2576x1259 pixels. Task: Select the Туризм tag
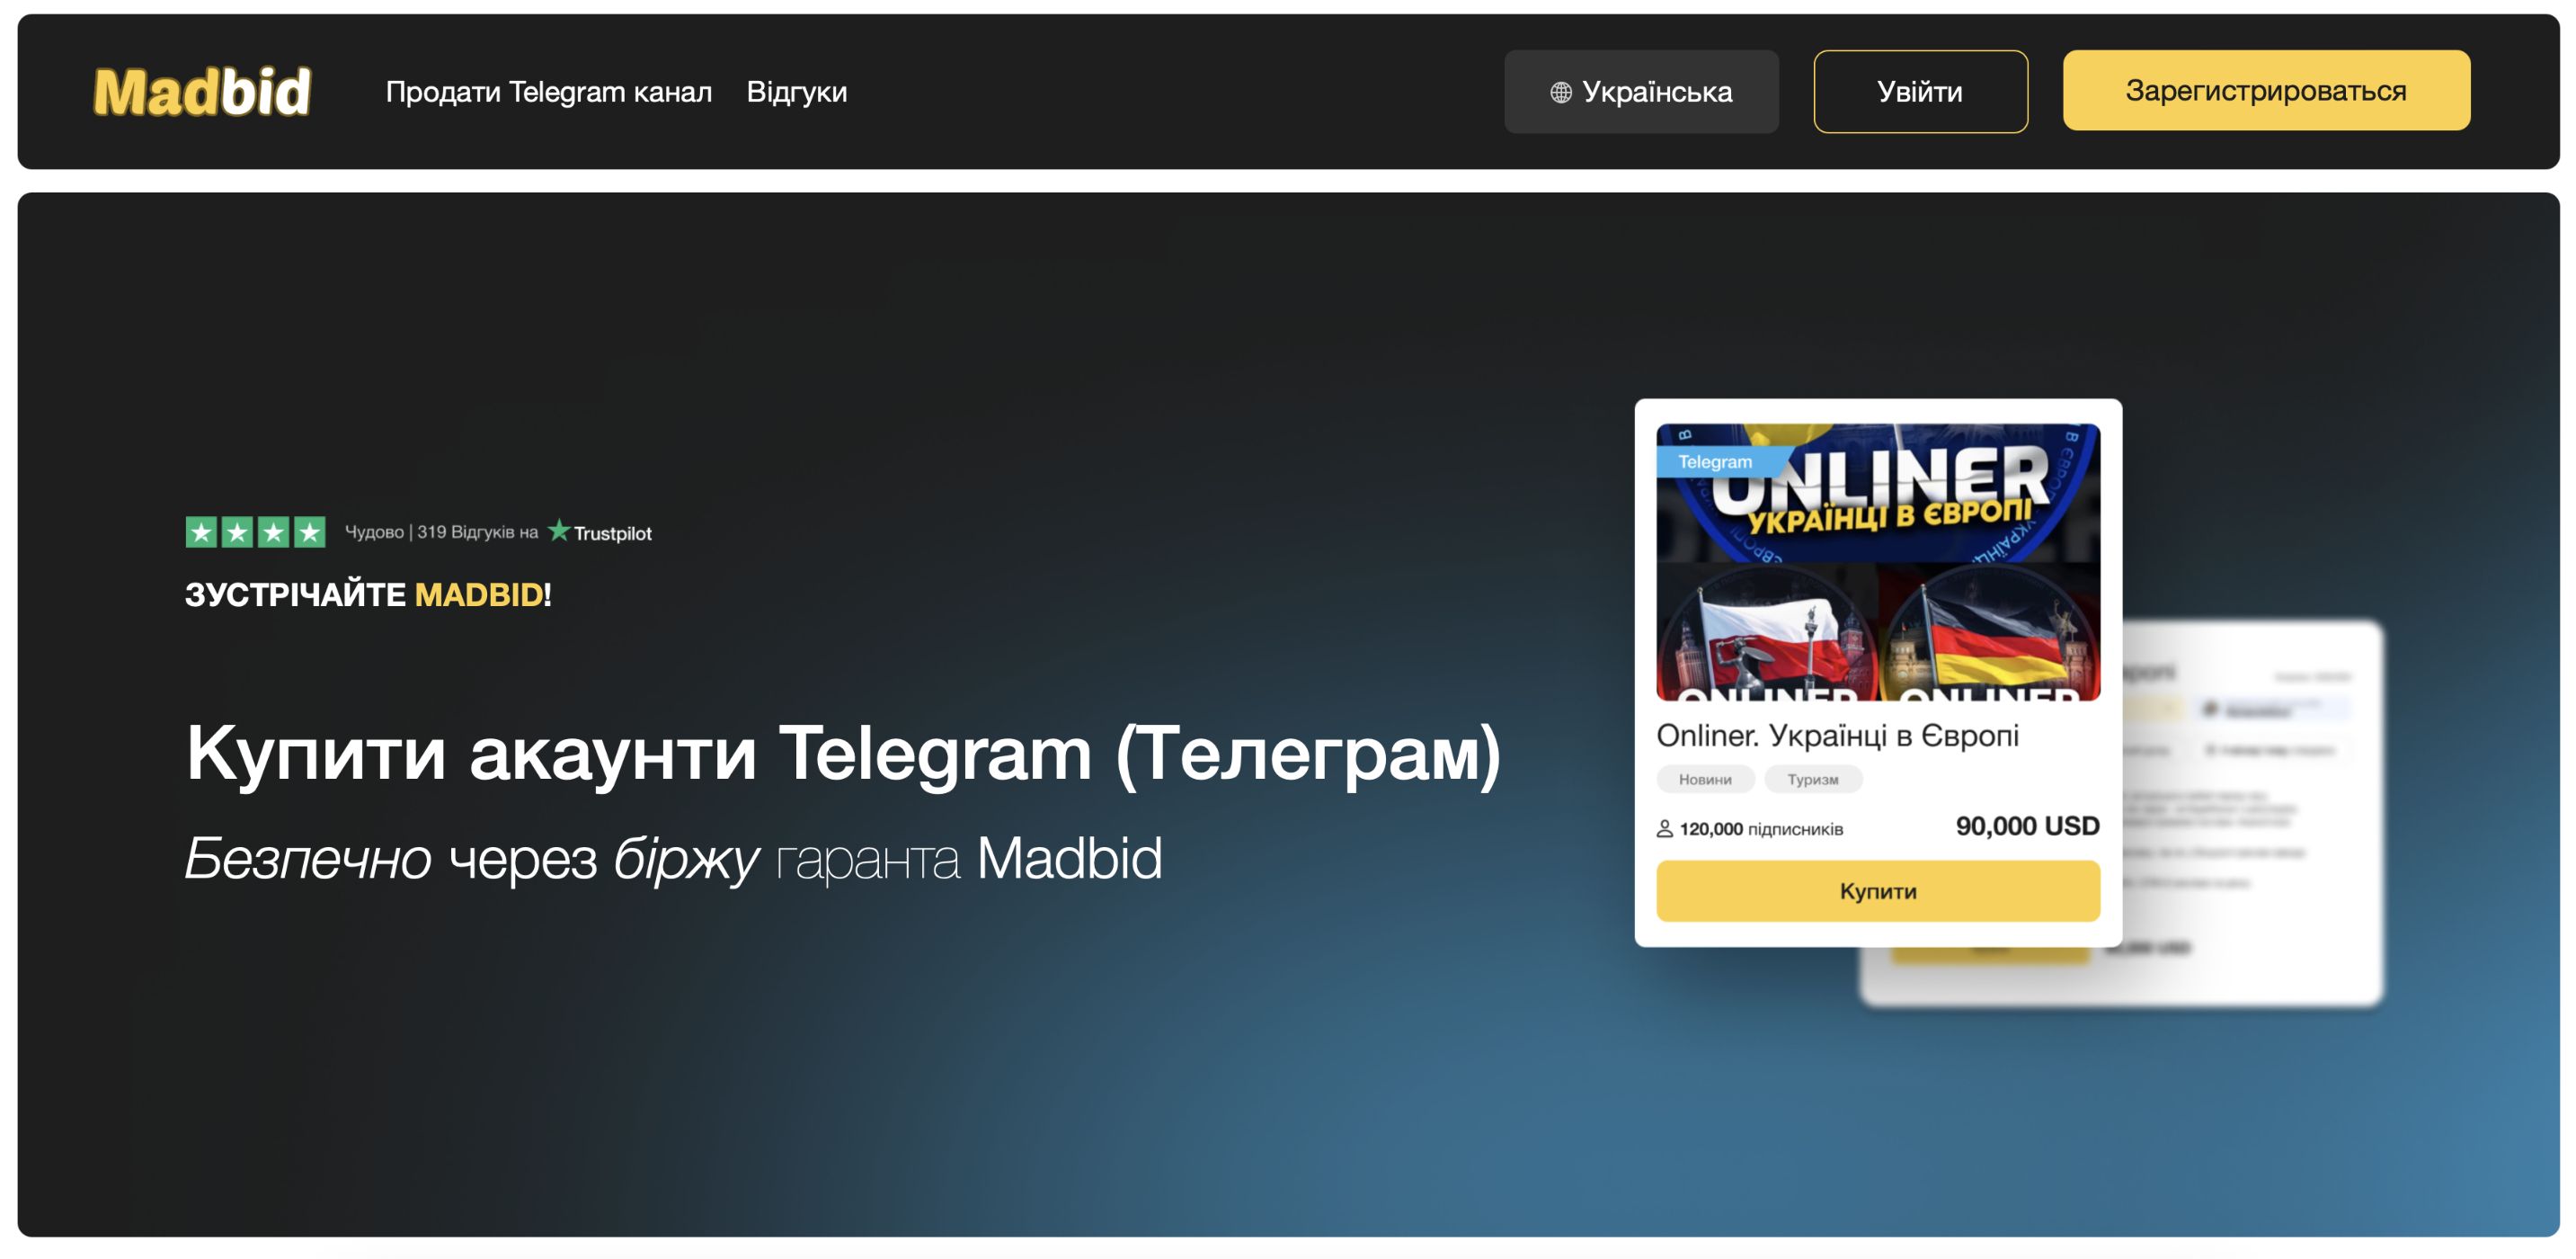point(1812,779)
